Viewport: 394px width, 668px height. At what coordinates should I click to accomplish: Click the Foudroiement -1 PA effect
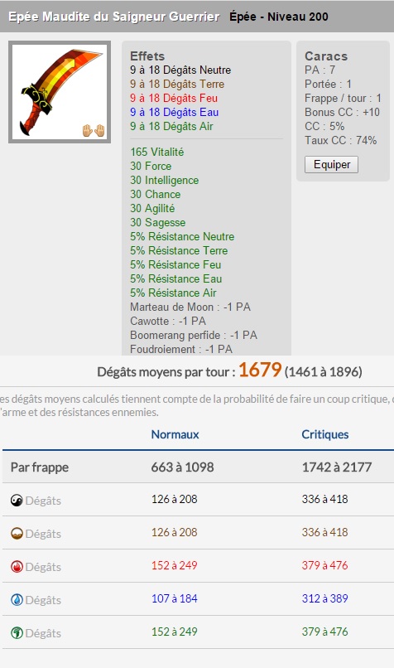click(x=181, y=349)
